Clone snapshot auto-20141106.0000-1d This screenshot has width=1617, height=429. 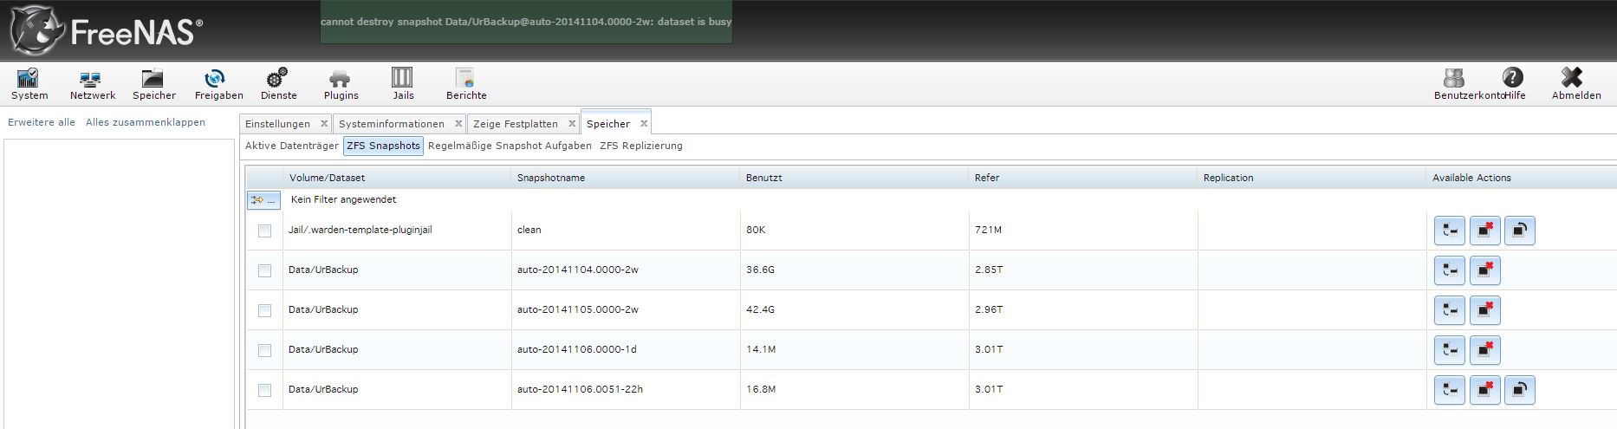pyautogui.click(x=1449, y=350)
